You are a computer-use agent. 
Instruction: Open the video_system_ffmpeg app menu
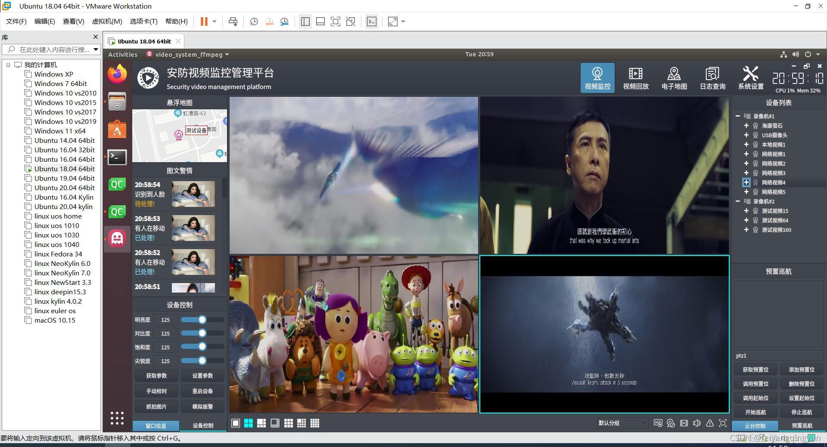point(188,54)
